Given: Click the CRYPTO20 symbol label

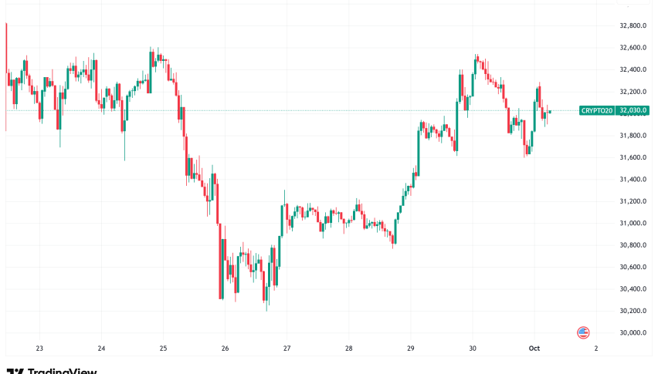Looking at the screenshot, I should tap(597, 111).
